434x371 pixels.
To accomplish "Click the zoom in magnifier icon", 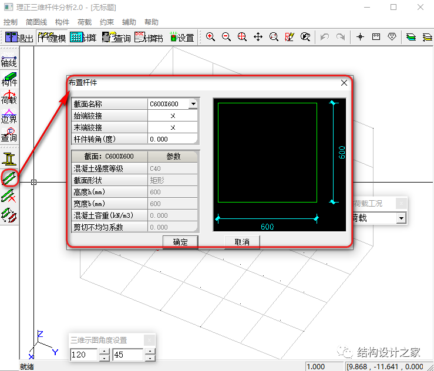I will [210, 37].
